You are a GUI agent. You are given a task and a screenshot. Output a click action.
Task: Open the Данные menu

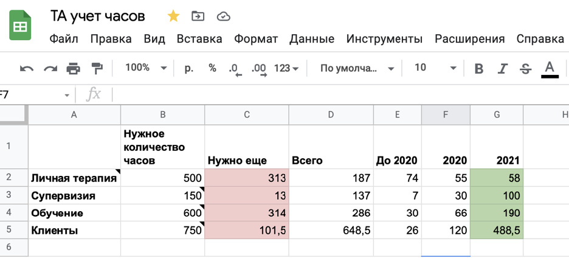312,39
